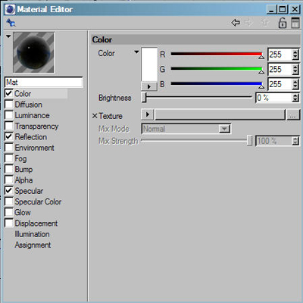
Task: Click the Mix Strength slider
Action: tap(197, 141)
